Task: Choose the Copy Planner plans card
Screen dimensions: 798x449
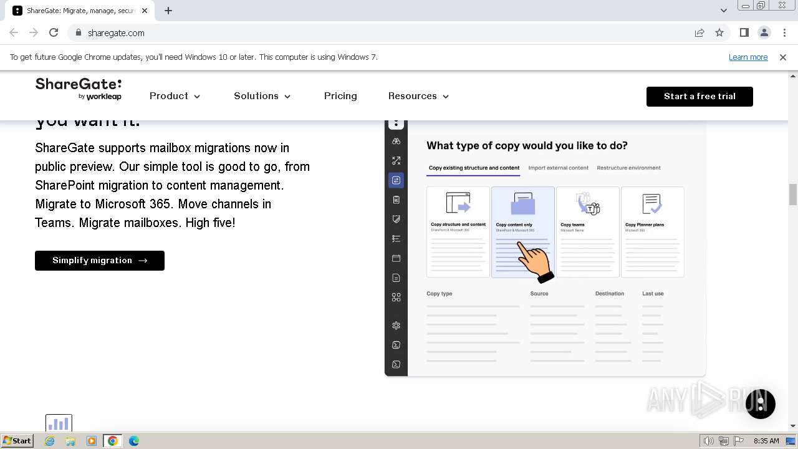Action: click(x=653, y=232)
